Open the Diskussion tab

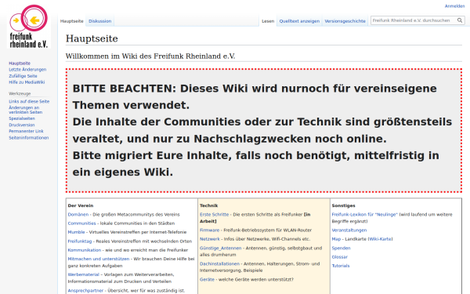(x=99, y=21)
